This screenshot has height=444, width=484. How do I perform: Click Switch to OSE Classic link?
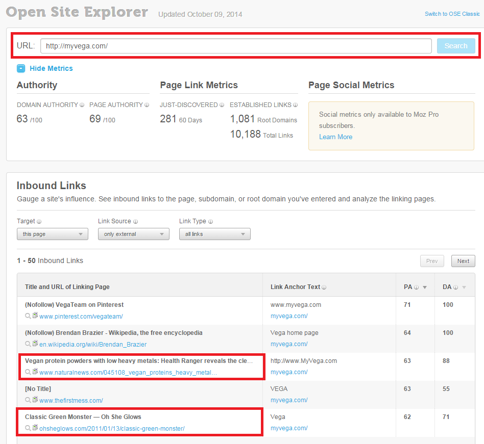452,14
